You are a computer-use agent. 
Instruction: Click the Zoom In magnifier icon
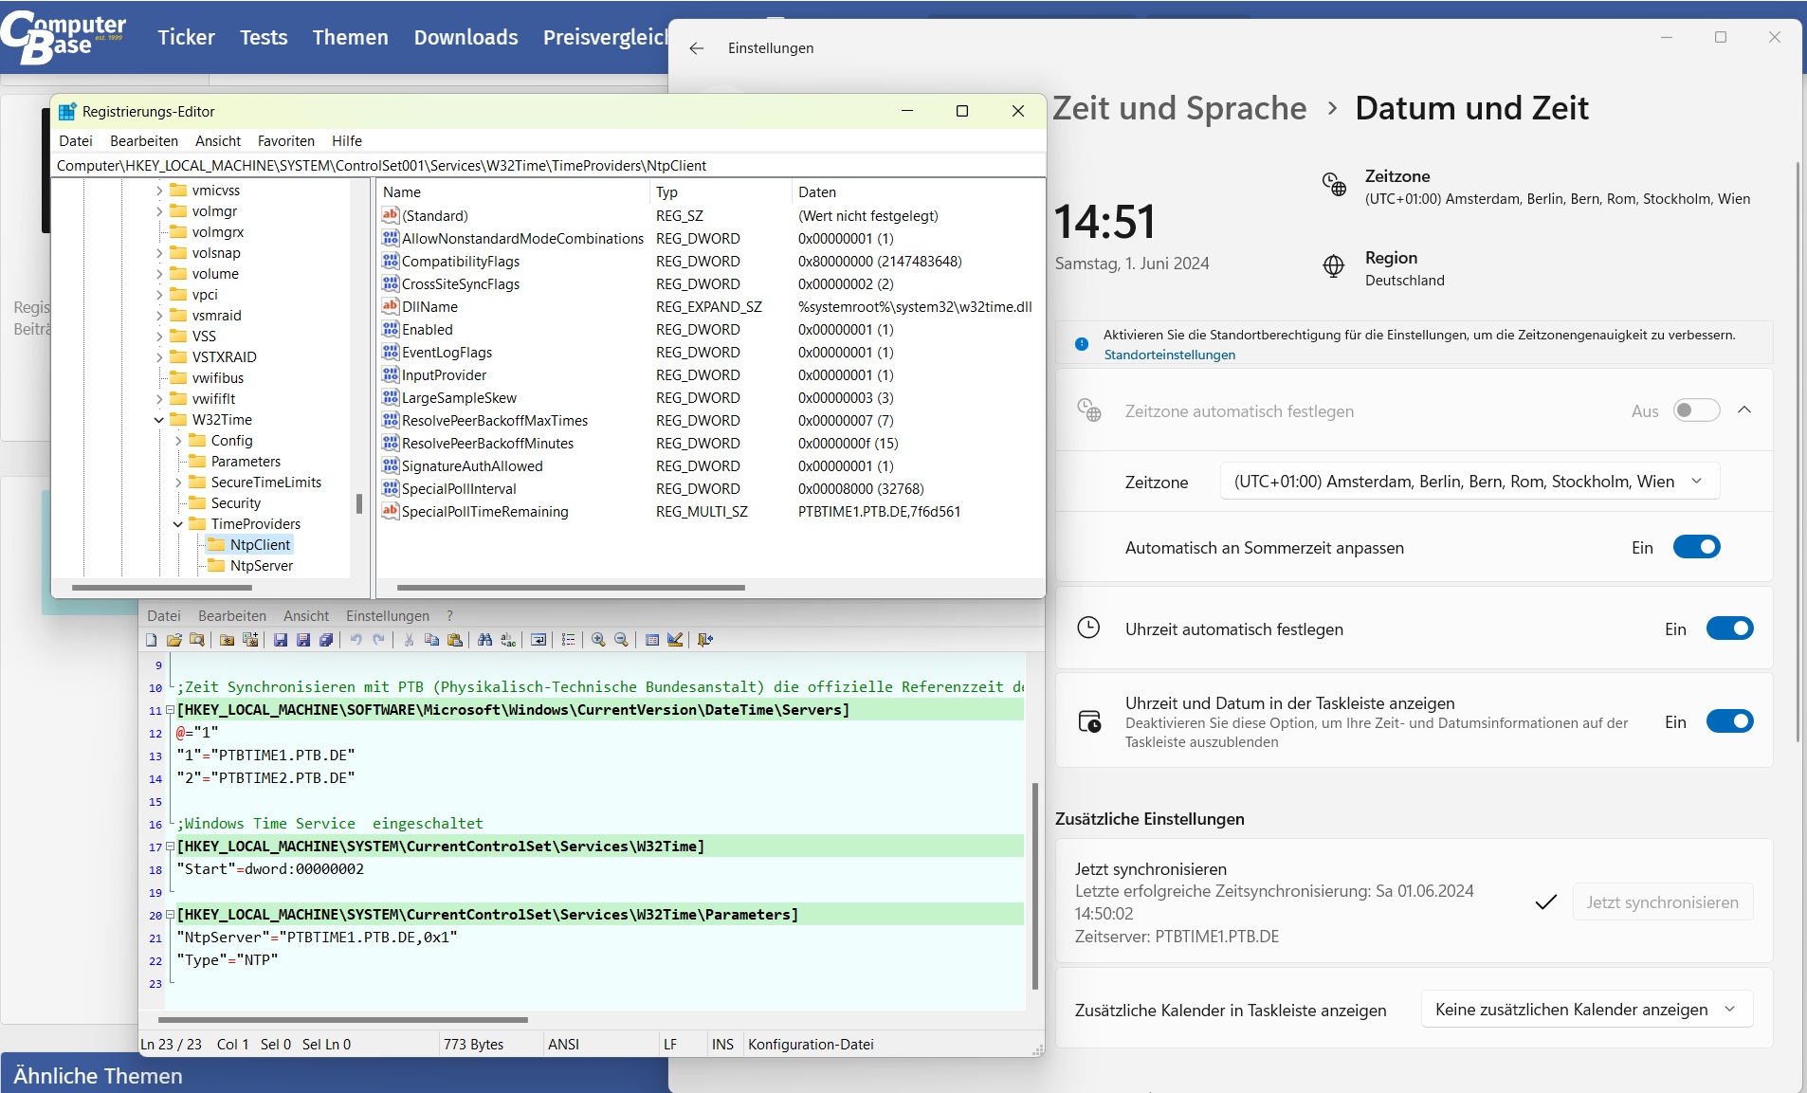(599, 640)
